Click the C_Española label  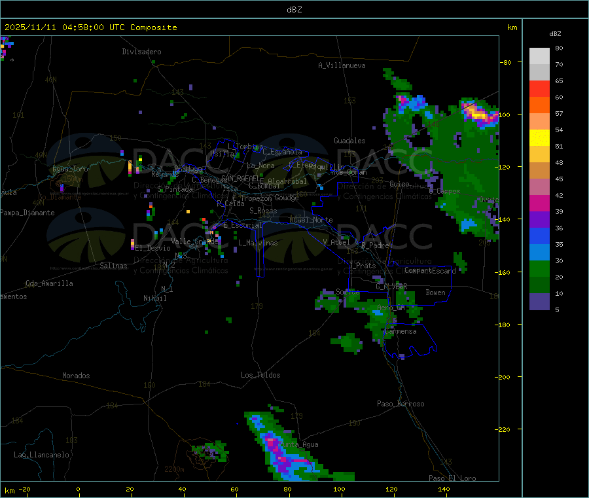click(282, 152)
